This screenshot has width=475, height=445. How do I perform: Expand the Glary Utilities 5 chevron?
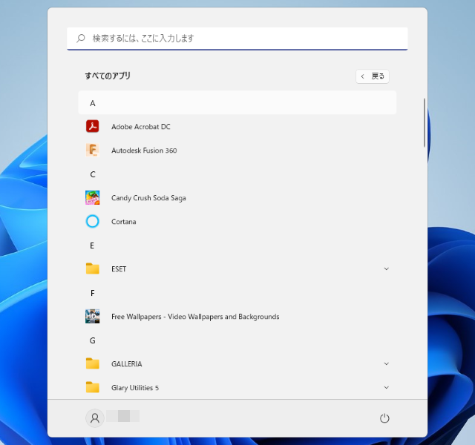point(386,387)
